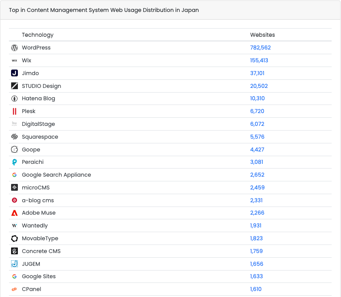Click the WordPress logo icon
Image resolution: width=341 pixels, height=297 pixels.
[x=14, y=48]
